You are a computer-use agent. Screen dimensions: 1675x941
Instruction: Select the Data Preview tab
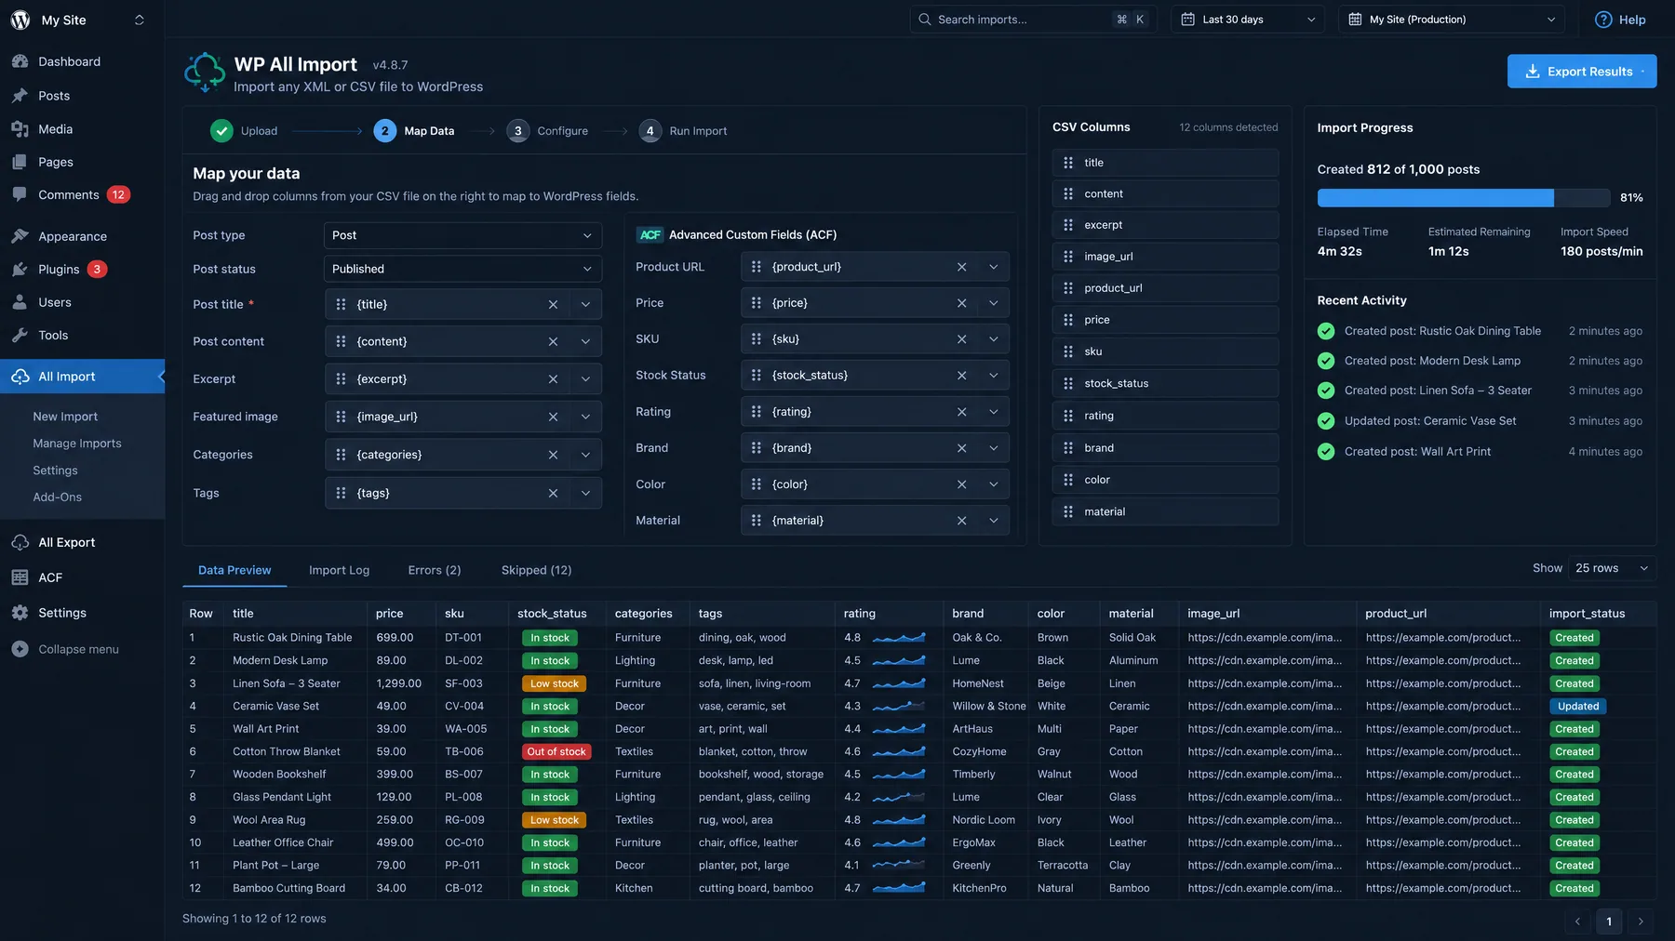[x=234, y=570]
